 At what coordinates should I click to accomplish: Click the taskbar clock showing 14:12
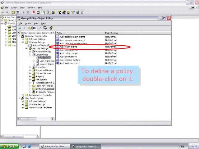click(194, 146)
